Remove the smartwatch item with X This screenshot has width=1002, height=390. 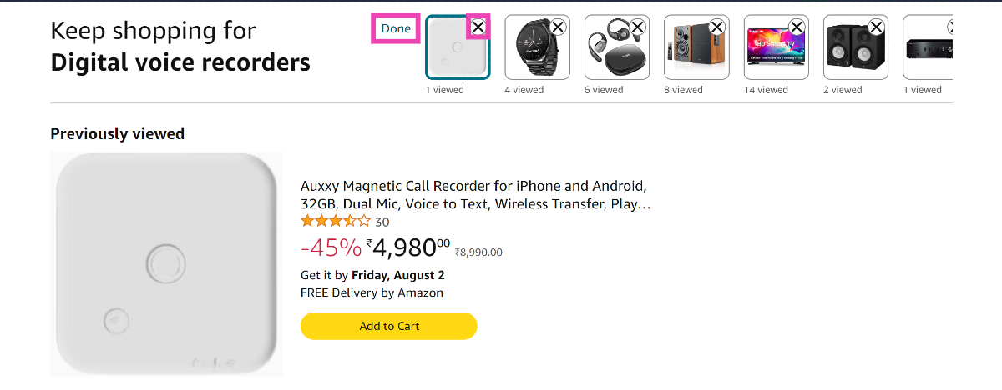pos(558,27)
